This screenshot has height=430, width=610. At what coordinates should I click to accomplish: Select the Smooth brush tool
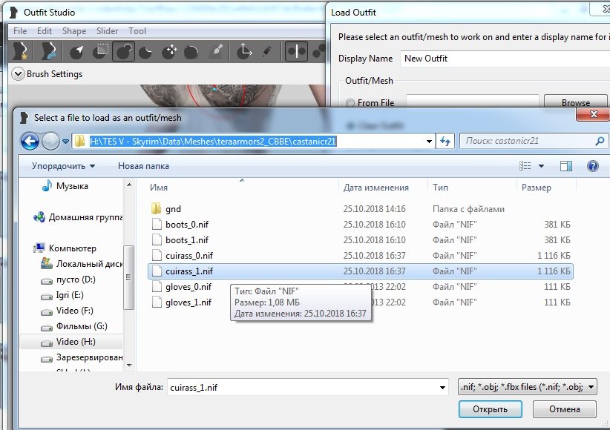[191, 51]
